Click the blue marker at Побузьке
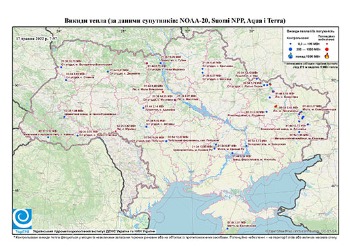 click(166, 141)
